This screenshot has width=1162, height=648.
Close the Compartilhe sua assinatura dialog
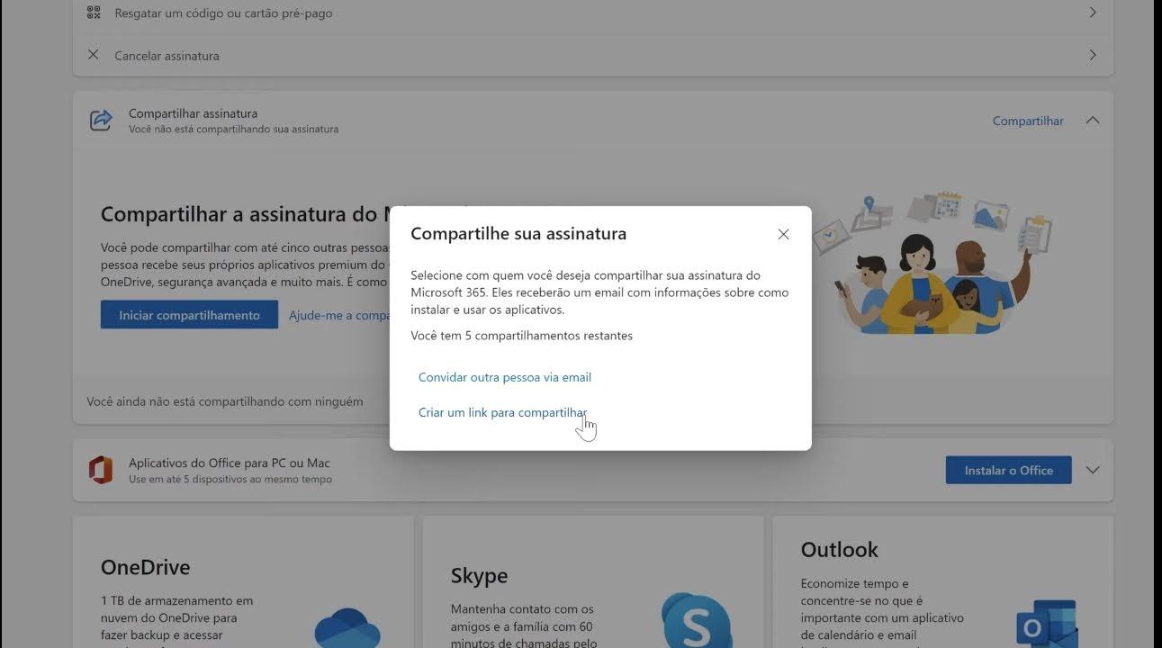(783, 234)
